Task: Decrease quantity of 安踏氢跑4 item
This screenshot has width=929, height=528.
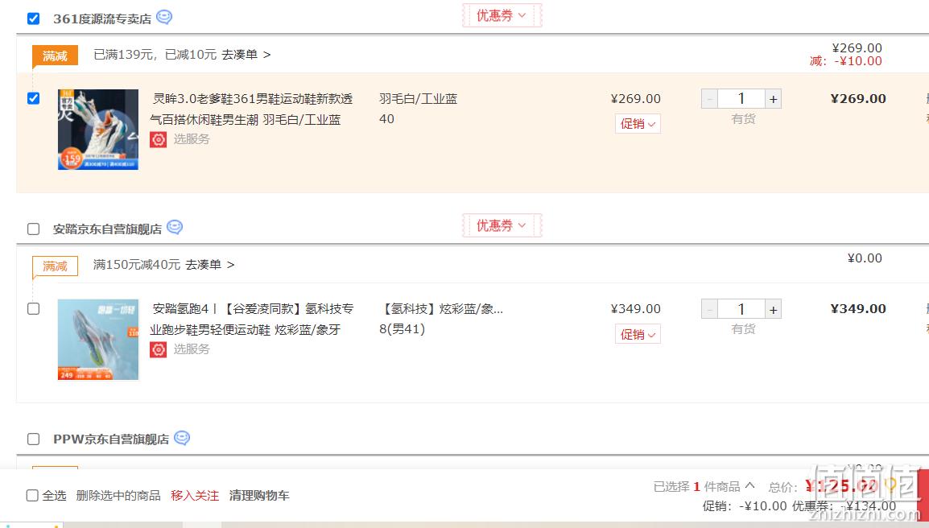Action: click(x=709, y=309)
